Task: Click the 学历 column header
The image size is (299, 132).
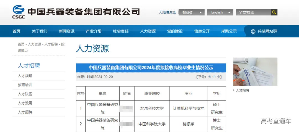Action: tap(217, 93)
